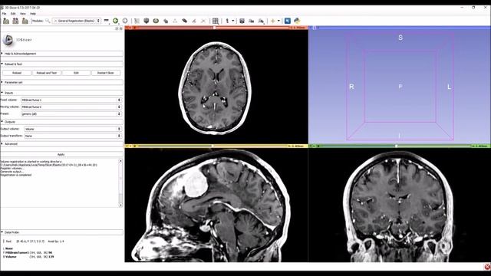
Task: Open the Extensions Manager icon
Action: point(288,21)
